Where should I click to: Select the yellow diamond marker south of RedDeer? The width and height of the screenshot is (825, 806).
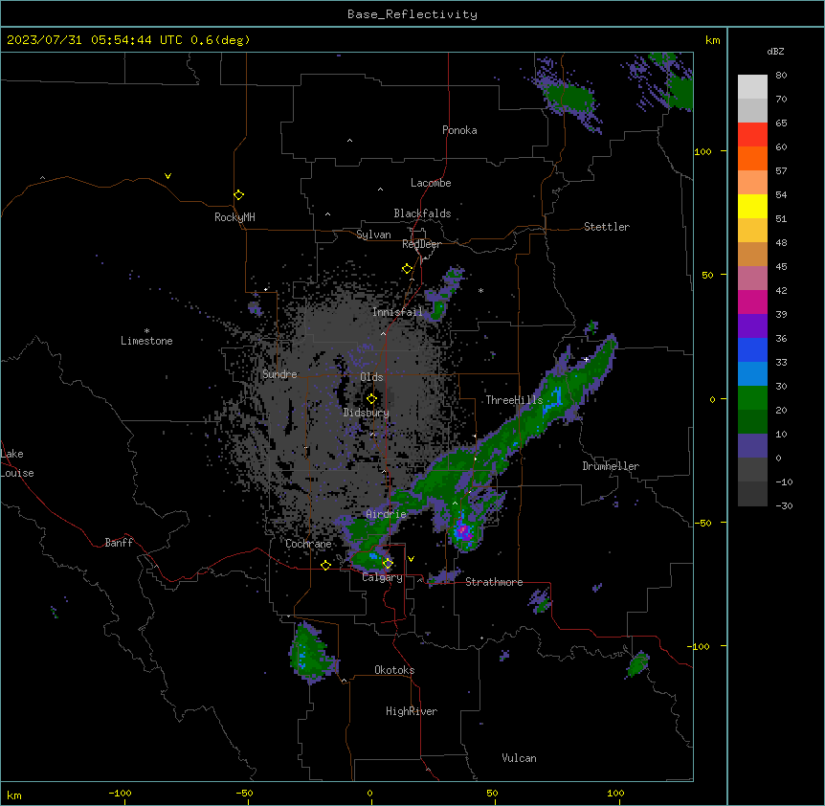[407, 269]
